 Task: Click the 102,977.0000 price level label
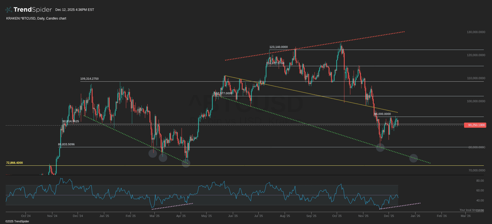click(x=223, y=93)
